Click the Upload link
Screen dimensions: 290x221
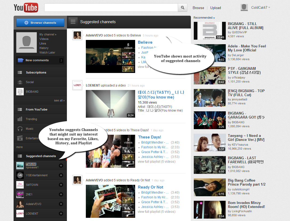coord(215,8)
